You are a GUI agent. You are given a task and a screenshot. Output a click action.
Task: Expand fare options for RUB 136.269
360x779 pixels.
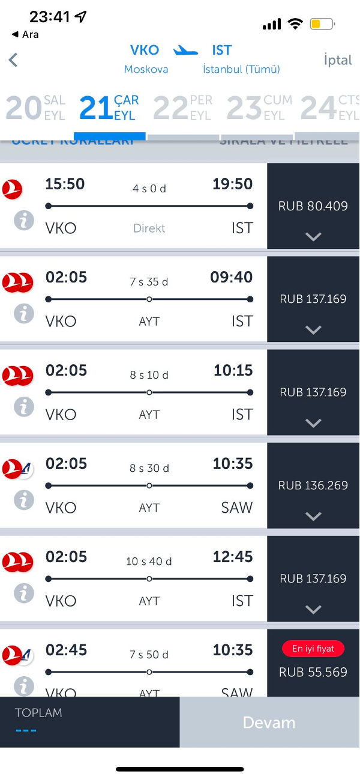313,516
